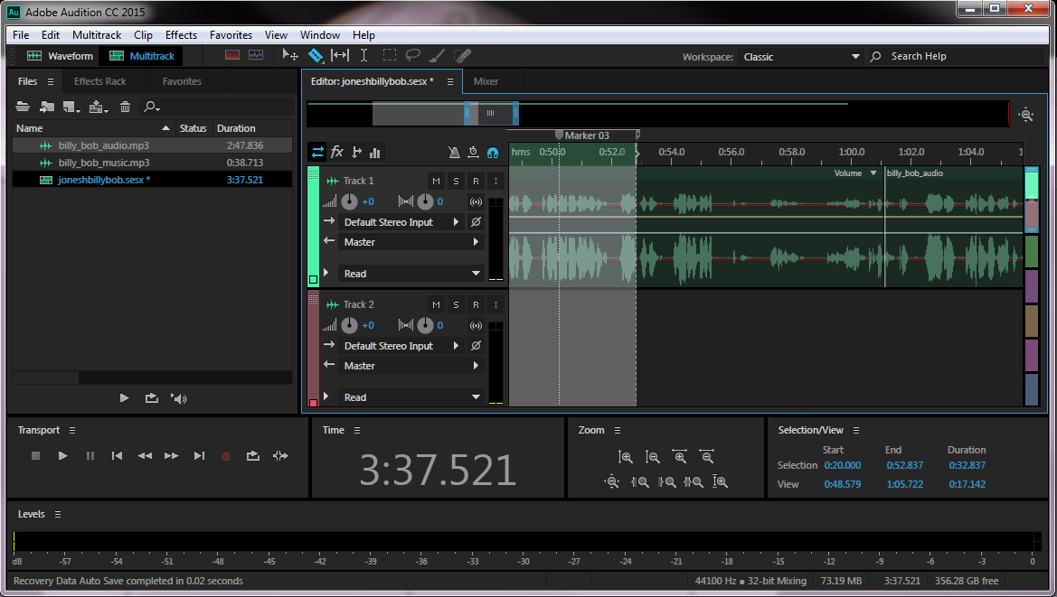Click the Zoom Out Full icon
1057x597 pixels.
point(611,482)
